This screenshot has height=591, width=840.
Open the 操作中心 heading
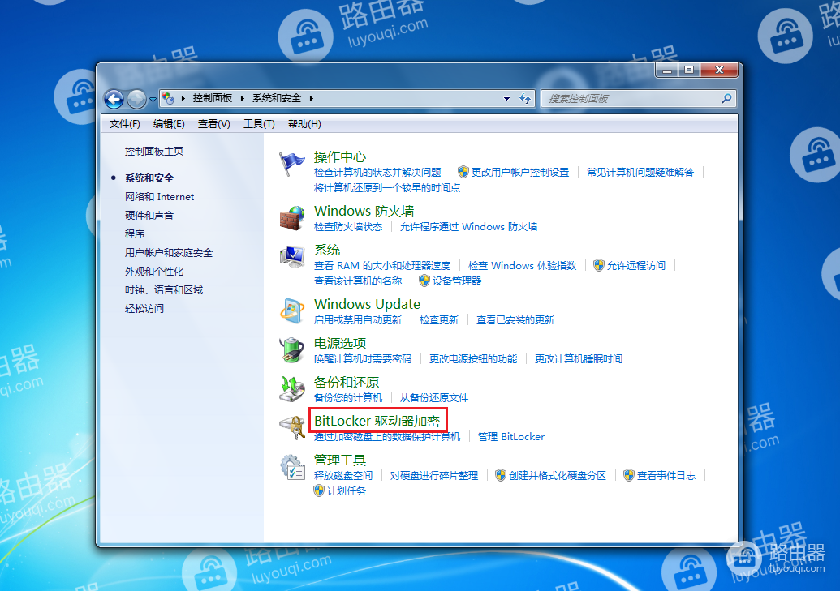[339, 156]
